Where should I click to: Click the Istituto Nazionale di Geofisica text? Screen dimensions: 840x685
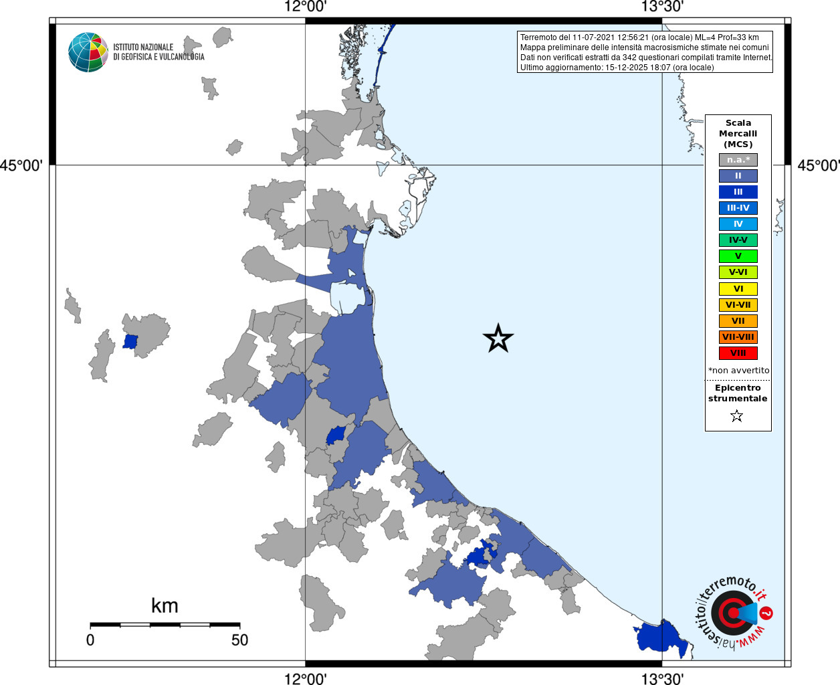tap(159, 52)
